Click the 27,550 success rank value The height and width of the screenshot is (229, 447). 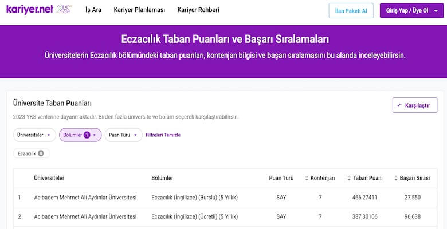[413, 198]
